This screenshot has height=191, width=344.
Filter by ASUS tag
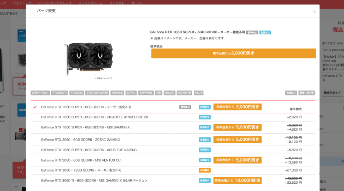pos(198,93)
